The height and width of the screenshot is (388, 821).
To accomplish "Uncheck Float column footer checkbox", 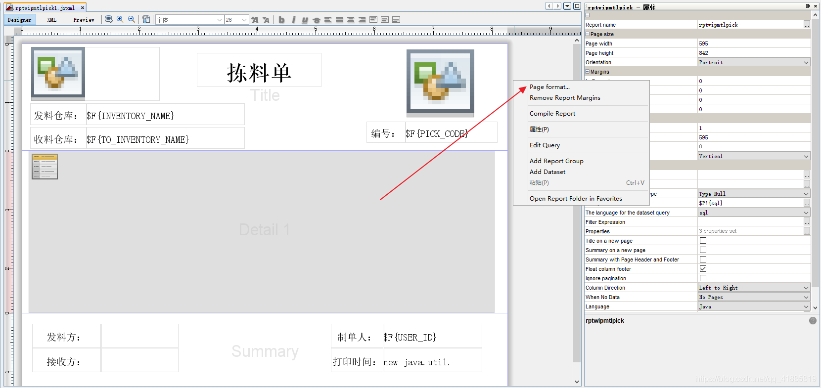I will [703, 269].
